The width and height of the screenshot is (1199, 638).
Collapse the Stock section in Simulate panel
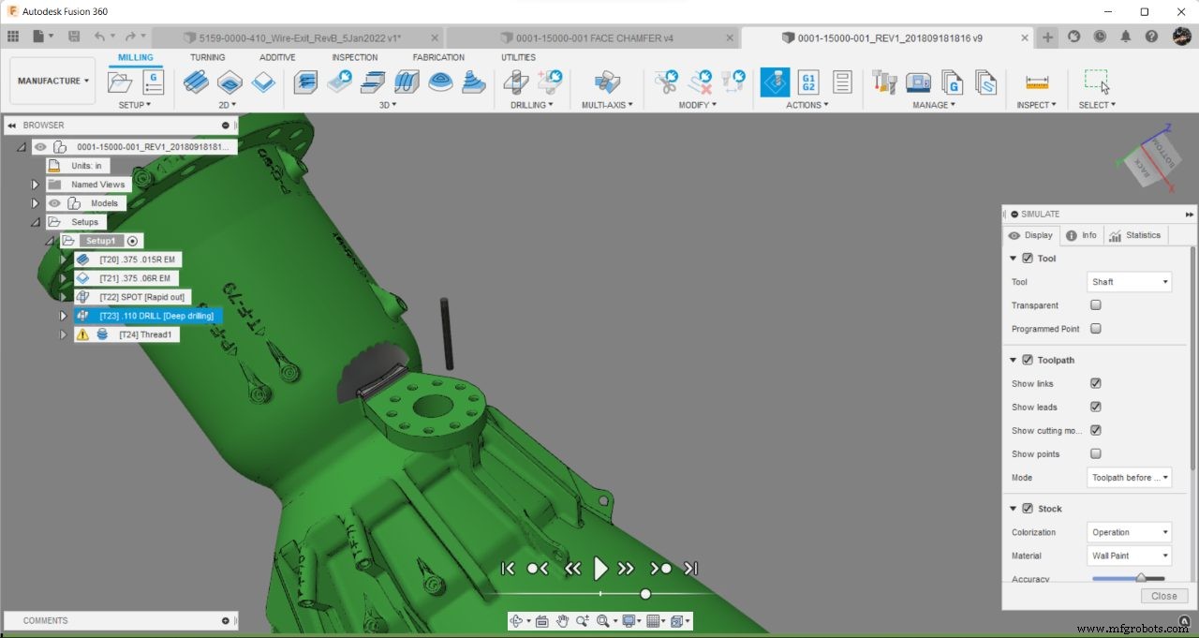point(1013,508)
